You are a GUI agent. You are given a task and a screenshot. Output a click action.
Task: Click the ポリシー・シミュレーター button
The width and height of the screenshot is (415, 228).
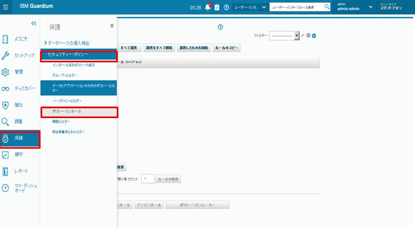197,205
